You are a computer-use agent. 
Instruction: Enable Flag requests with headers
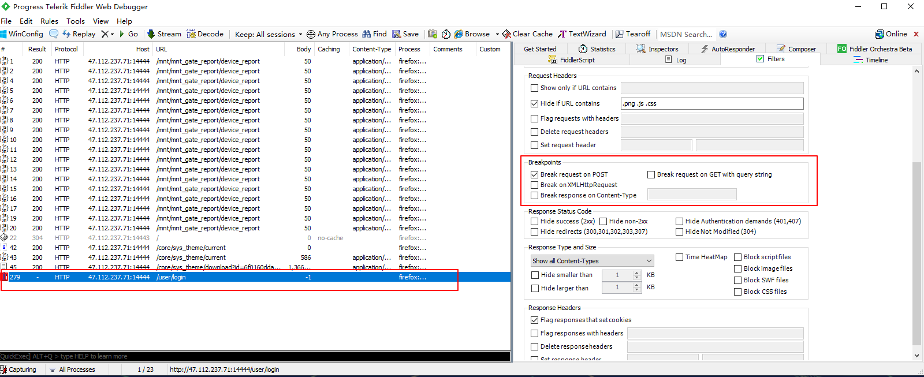[534, 118]
